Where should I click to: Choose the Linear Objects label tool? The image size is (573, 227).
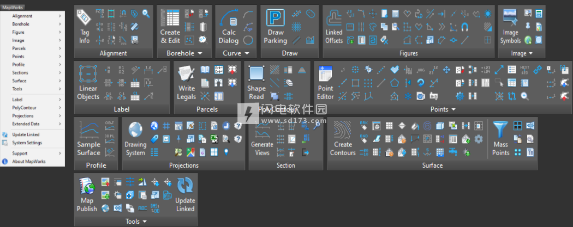point(88,83)
